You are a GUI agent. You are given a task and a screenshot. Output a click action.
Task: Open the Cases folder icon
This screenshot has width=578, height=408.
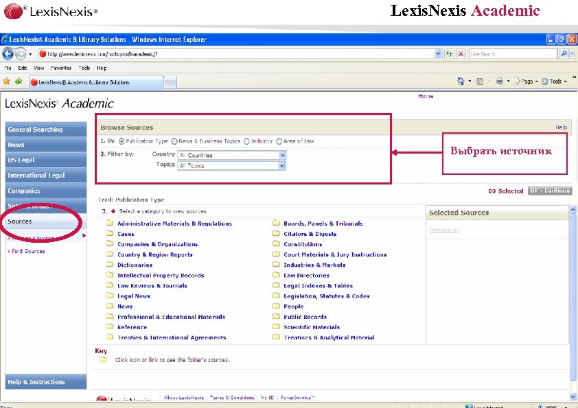point(110,234)
